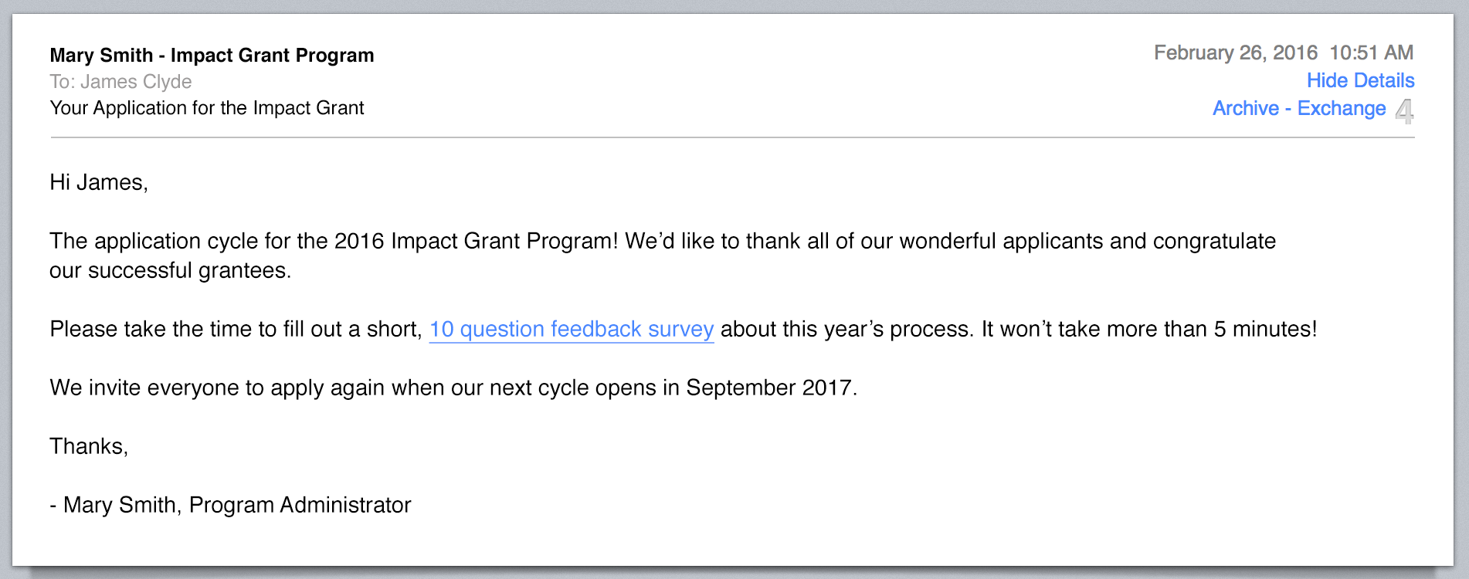Viewport: 1469px width, 579px height.
Task: Click the Hide Details link
Action: tap(1360, 80)
